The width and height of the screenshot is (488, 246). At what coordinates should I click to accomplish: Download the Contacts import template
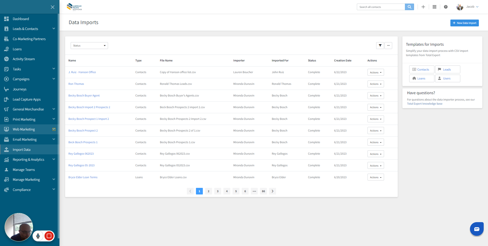[422, 70]
